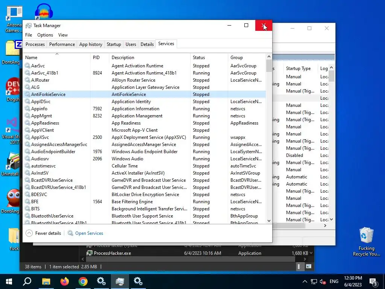The width and height of the screenshot is (385, 289).
Task: Select the Audacity headphones desktop icon
Action: 44,11
